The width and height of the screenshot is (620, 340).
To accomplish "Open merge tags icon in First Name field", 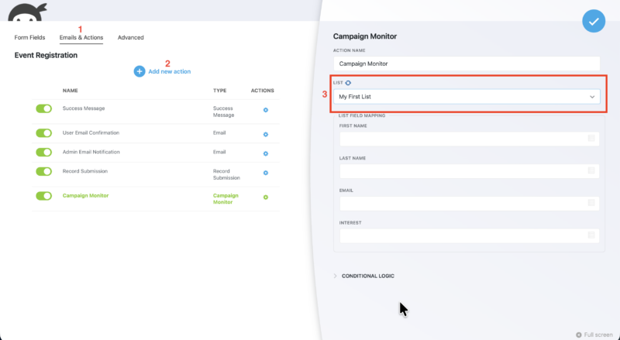I will pyautogui.click(x=591, y=138).
